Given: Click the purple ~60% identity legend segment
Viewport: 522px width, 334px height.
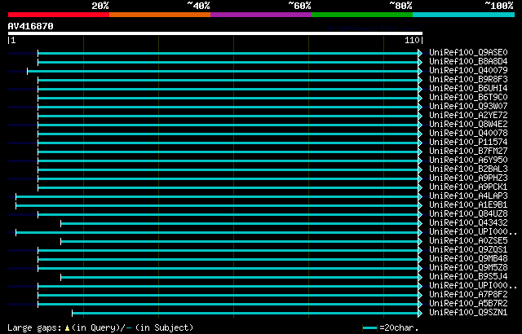Looking at the screenshot, I should (x=261, y=15).
